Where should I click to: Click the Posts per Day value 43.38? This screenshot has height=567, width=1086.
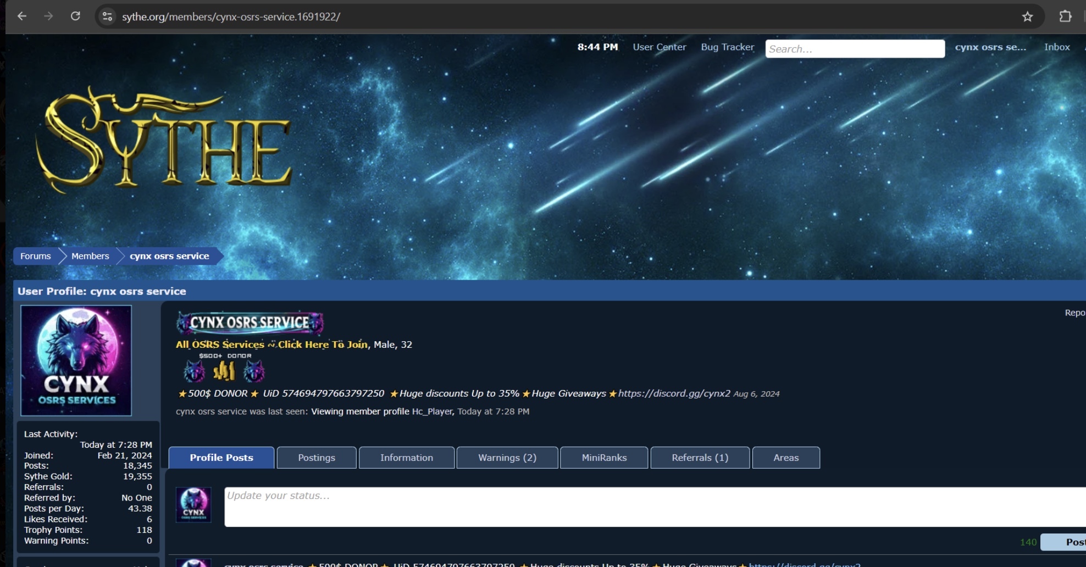coord(140,509)
